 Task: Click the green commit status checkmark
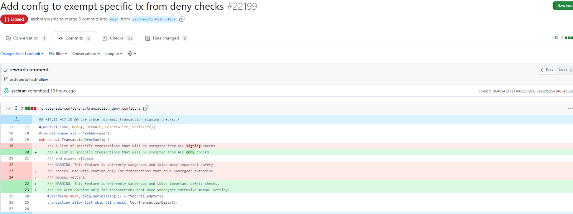point(6,70)
